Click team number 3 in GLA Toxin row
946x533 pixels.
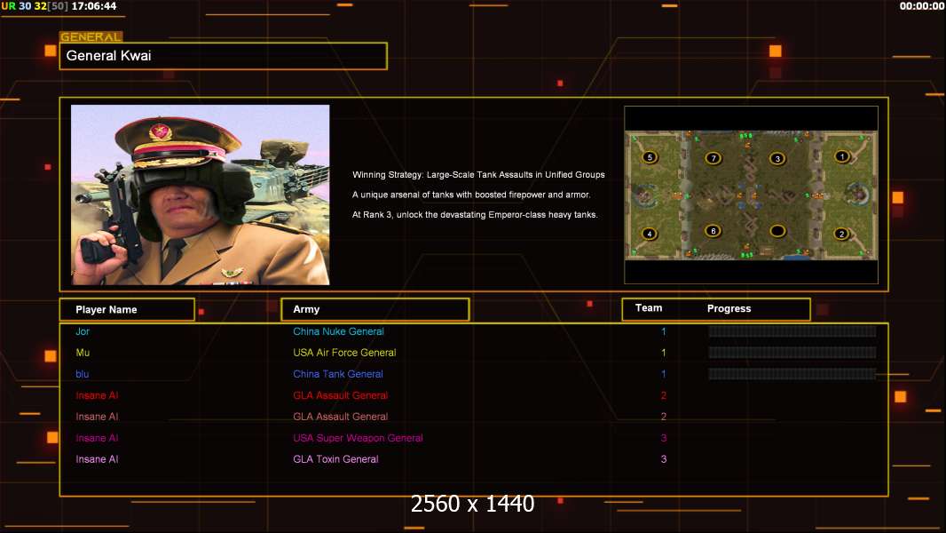pyautogui.click(x=664, y=459)
